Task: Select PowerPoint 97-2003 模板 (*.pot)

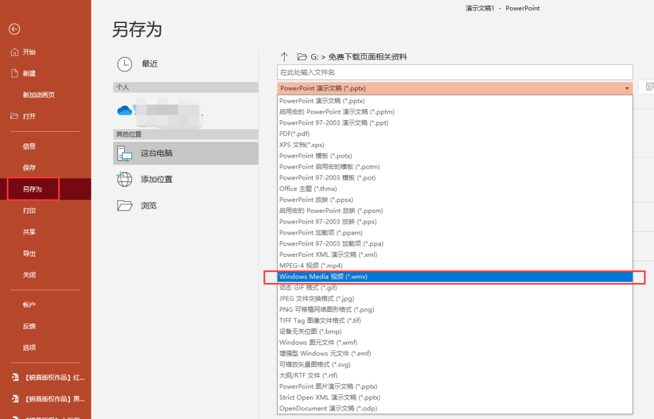Action: click(455, 178)
